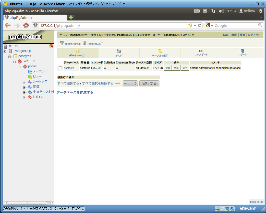Expand the シーケンス tree node
266x213 pixels.
coord(24,82)
